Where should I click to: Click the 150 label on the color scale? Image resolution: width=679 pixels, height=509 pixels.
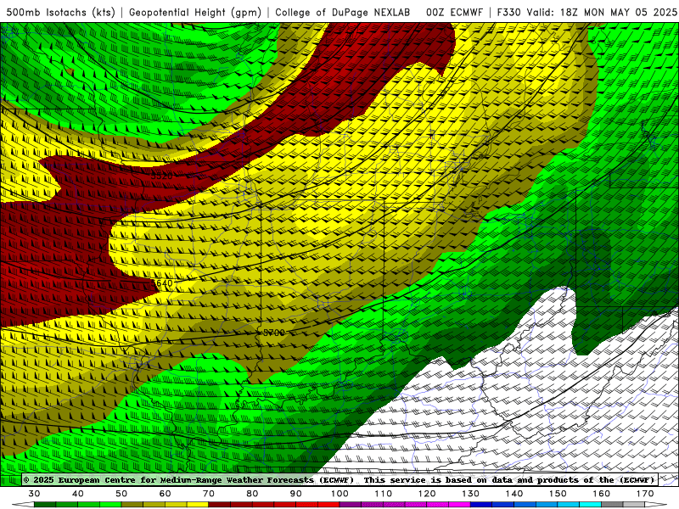click(558, 494)
